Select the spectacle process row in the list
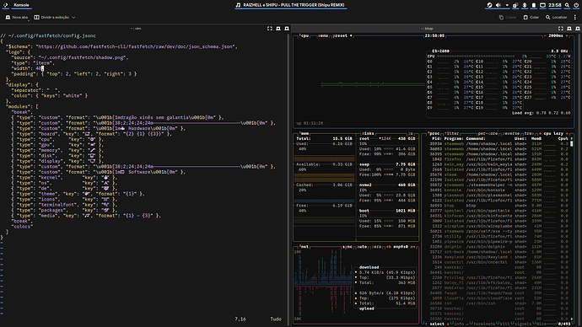 coord(498,211)
